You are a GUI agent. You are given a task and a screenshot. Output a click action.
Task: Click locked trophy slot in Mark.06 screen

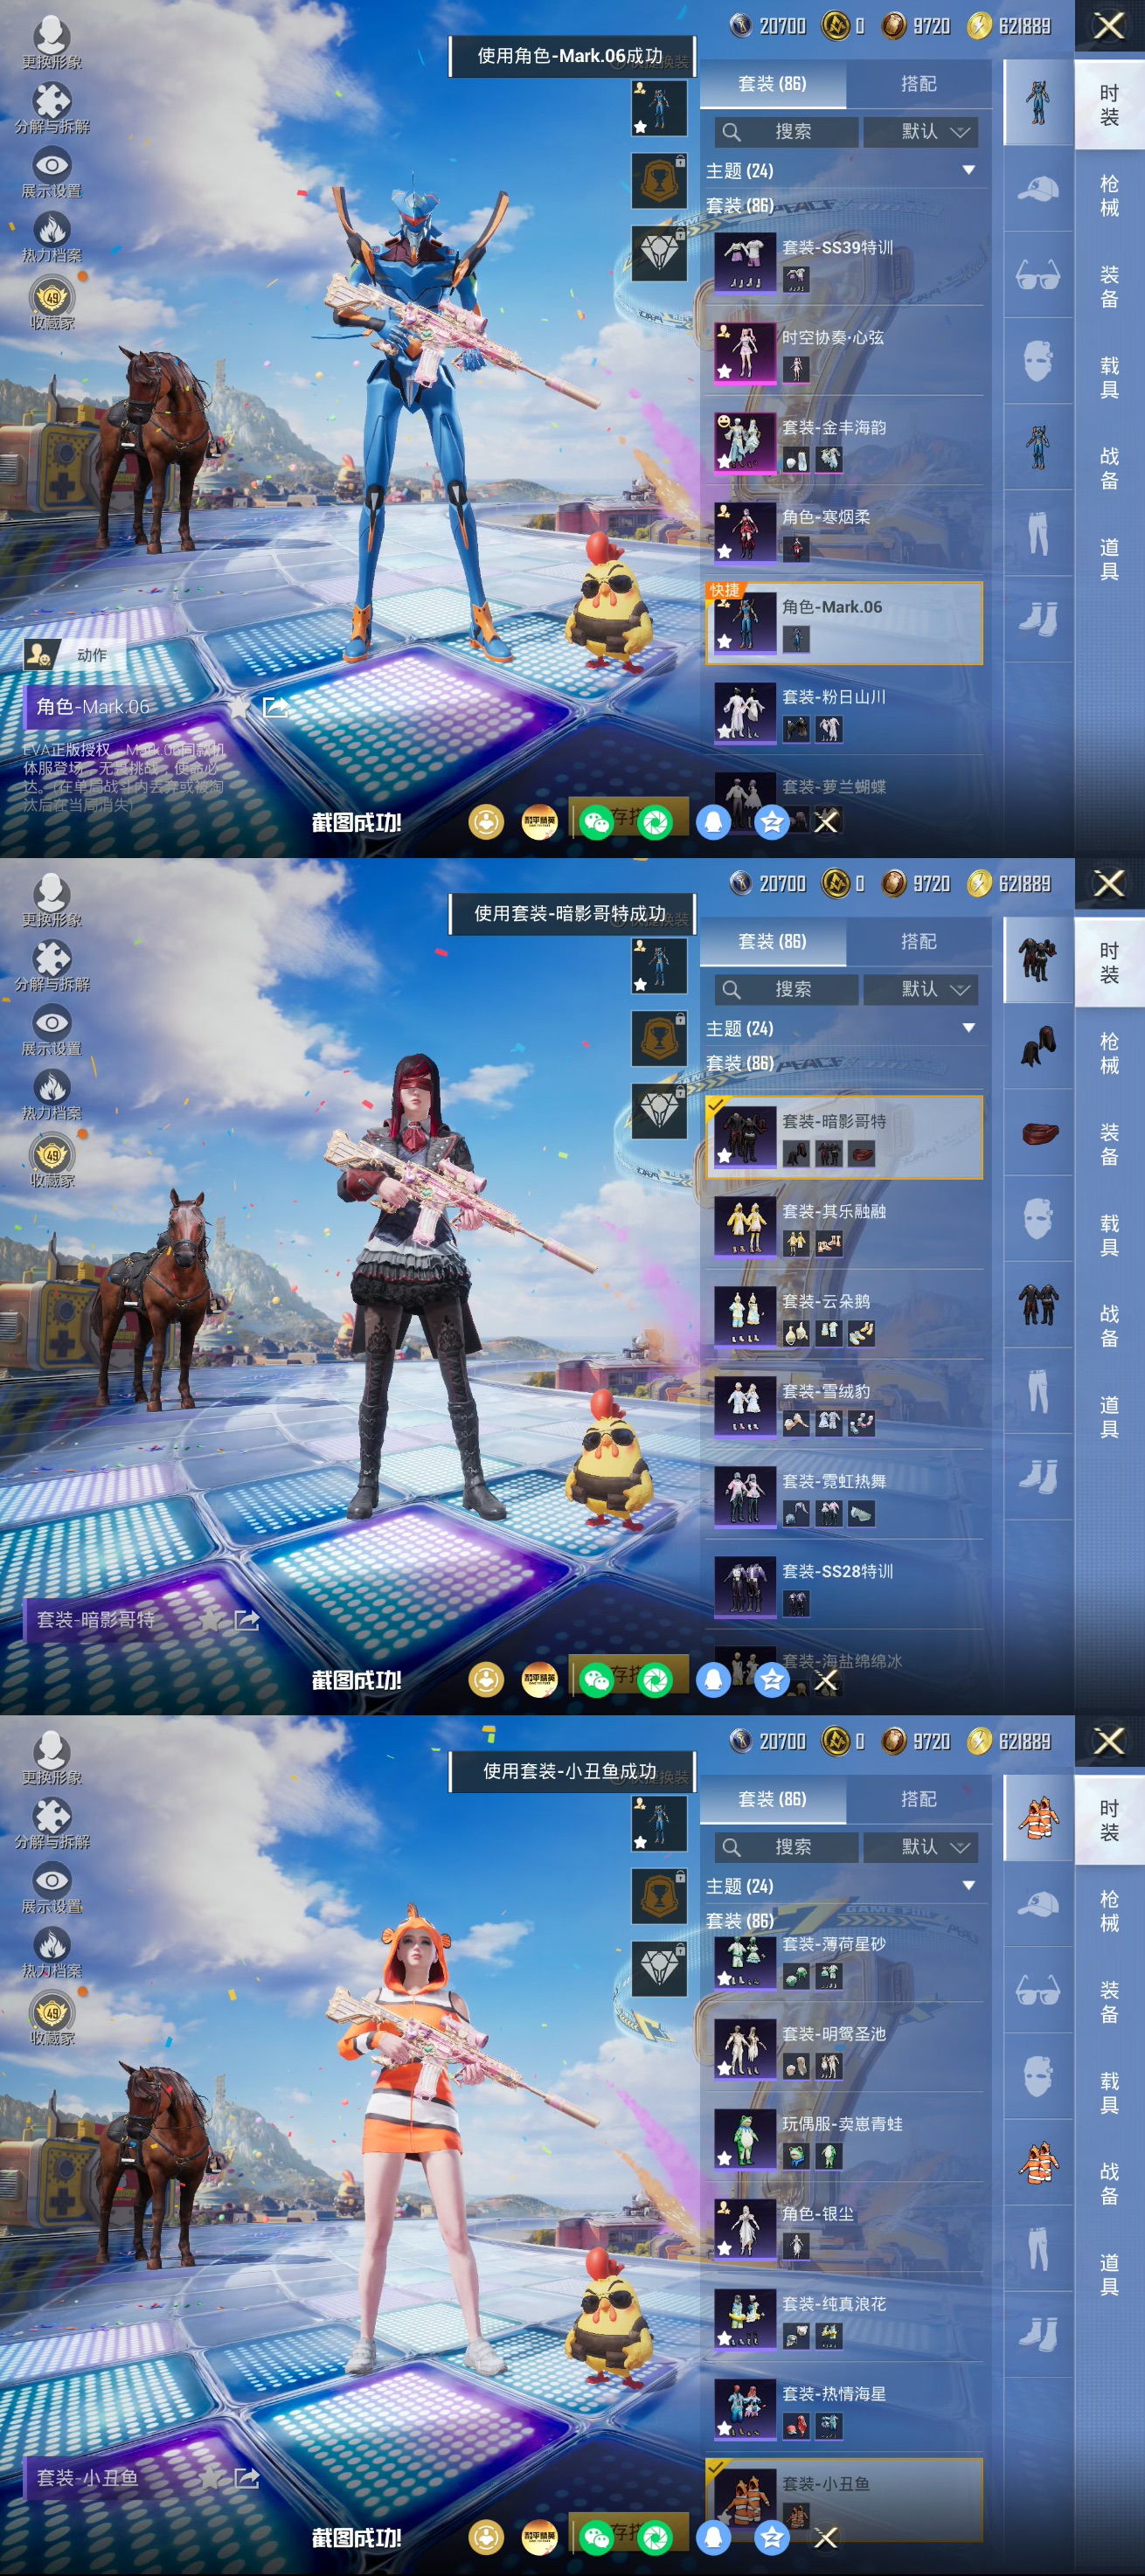pos(659,180)
